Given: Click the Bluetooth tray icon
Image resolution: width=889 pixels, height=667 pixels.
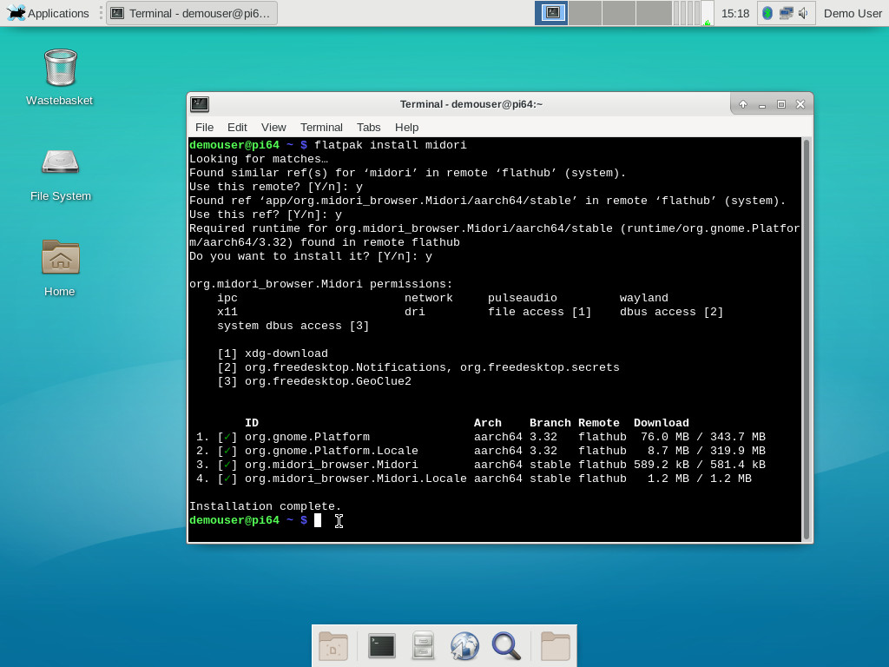Looking at the screenshot, I should 767,13.
